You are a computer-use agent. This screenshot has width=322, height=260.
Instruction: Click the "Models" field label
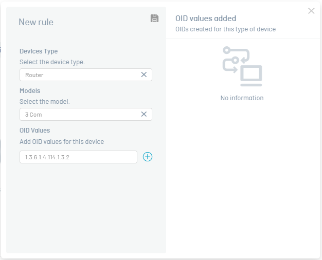tap(30, 91)
